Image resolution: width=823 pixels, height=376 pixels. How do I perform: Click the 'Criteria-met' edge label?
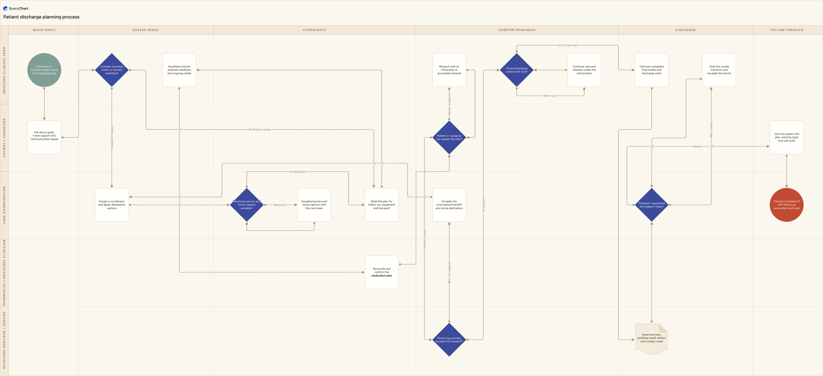coord(567,45)
